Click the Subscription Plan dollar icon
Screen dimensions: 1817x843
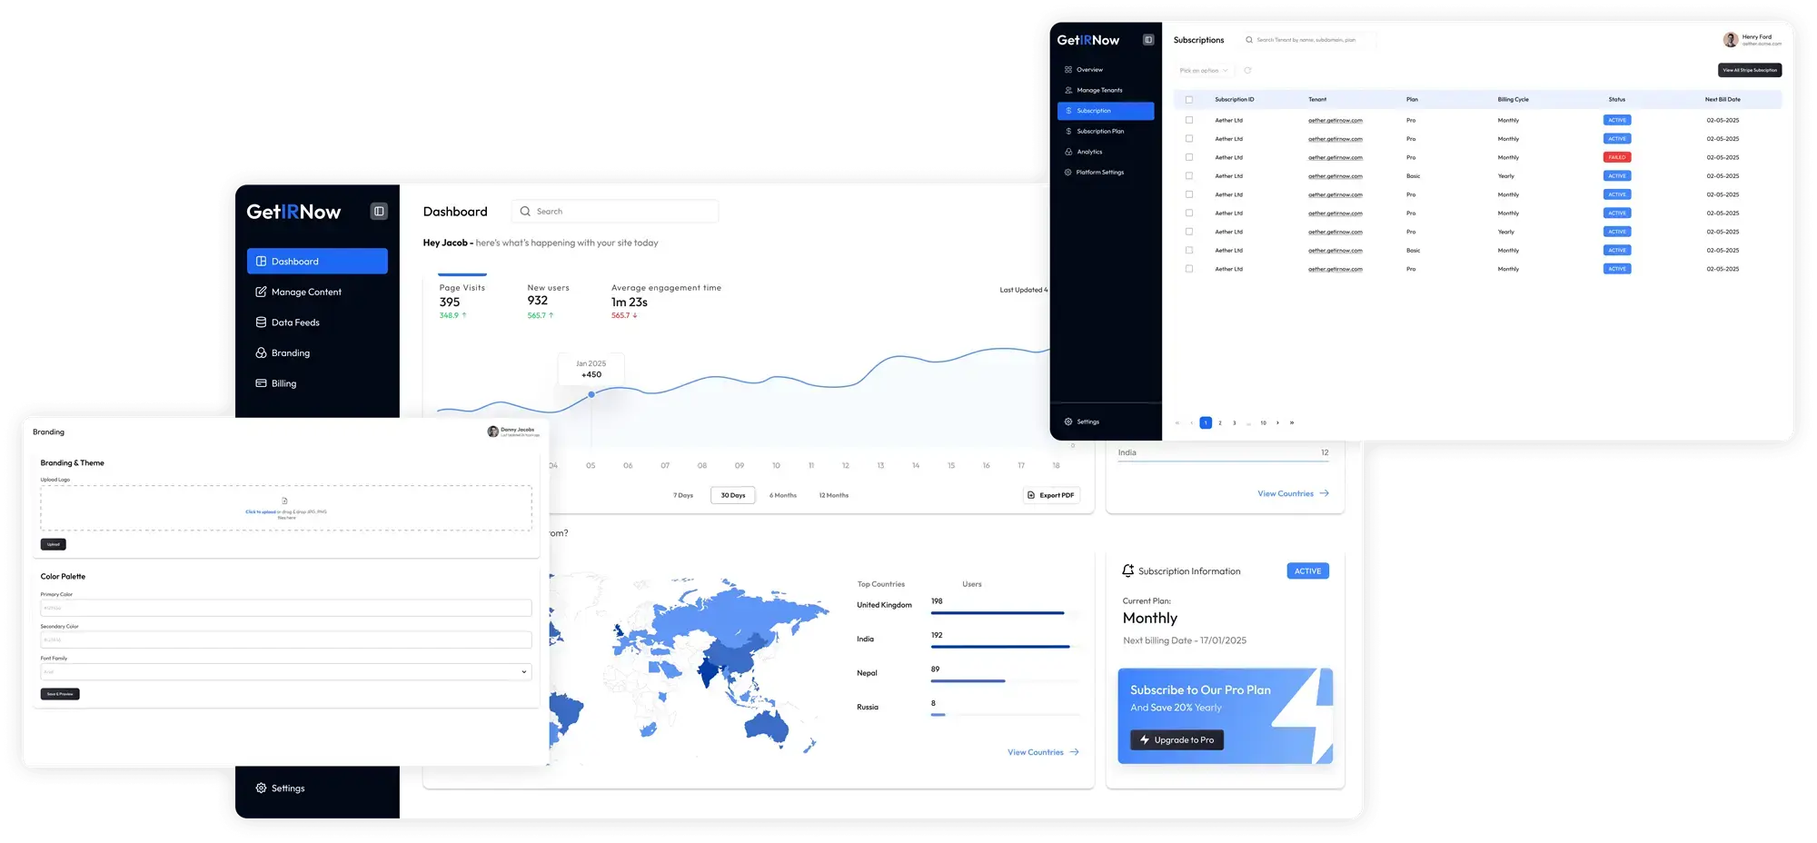[1068, 131]
